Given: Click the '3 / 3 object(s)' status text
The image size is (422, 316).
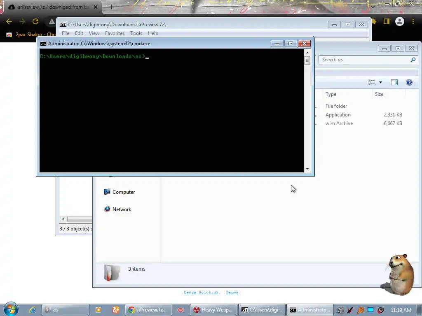Looking at the screenshot, I should 76,229.
